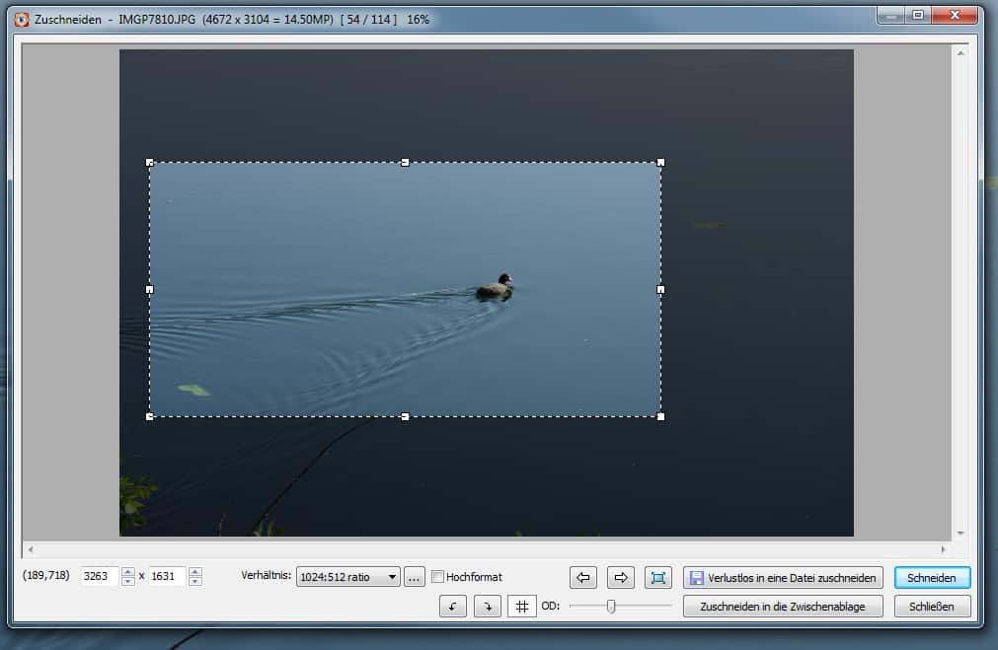
Task: Click the bottom-center crop handle
Action: (405, 416)
